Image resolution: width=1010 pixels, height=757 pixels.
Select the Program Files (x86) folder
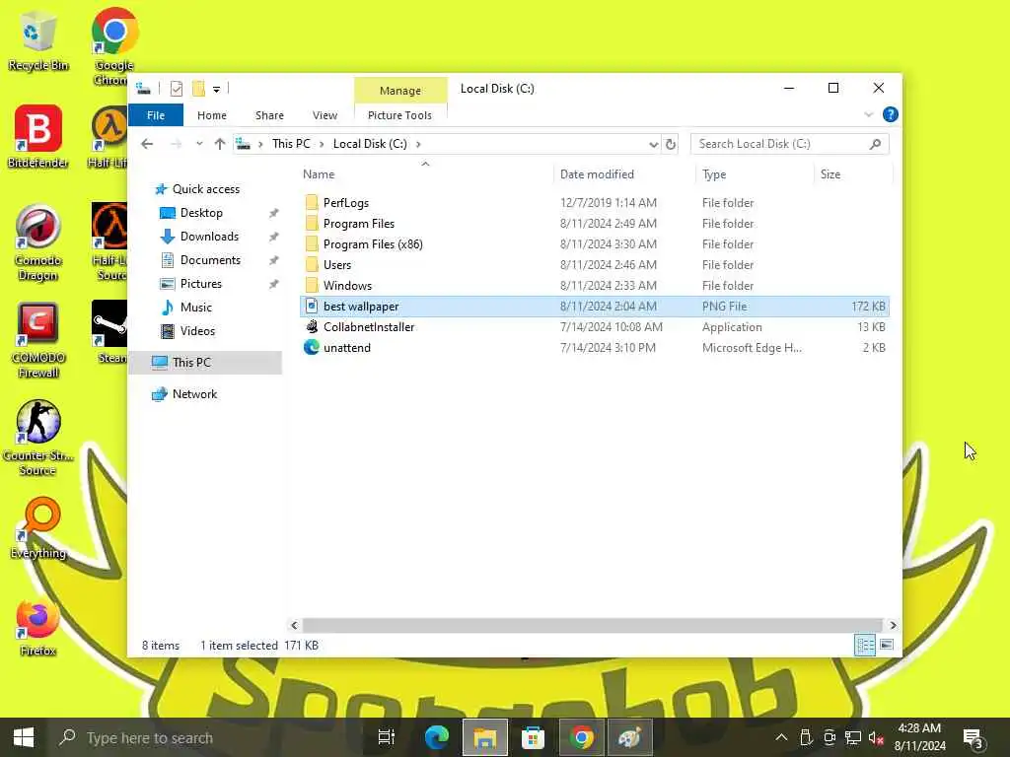[x=594, y=244]
